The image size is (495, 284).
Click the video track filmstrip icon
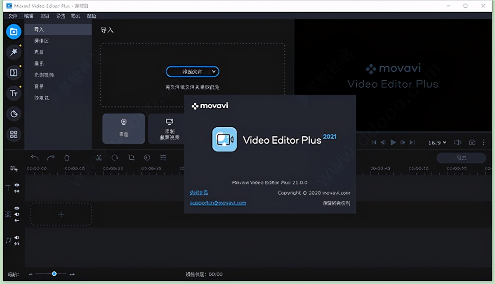(x=8, y=214)
